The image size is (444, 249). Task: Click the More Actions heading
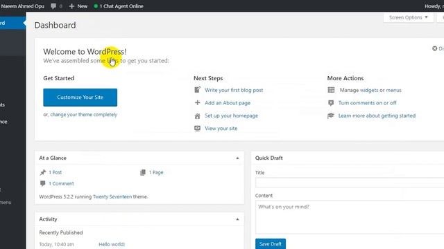click(x=345, y=78)
